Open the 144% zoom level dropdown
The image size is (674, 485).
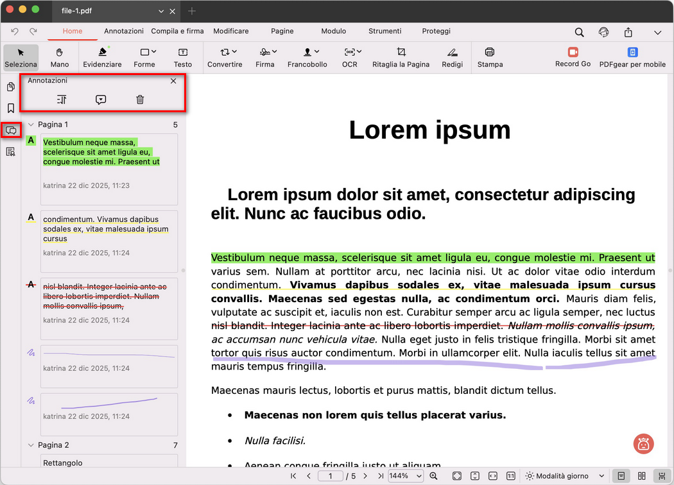(x=406, y=476)
